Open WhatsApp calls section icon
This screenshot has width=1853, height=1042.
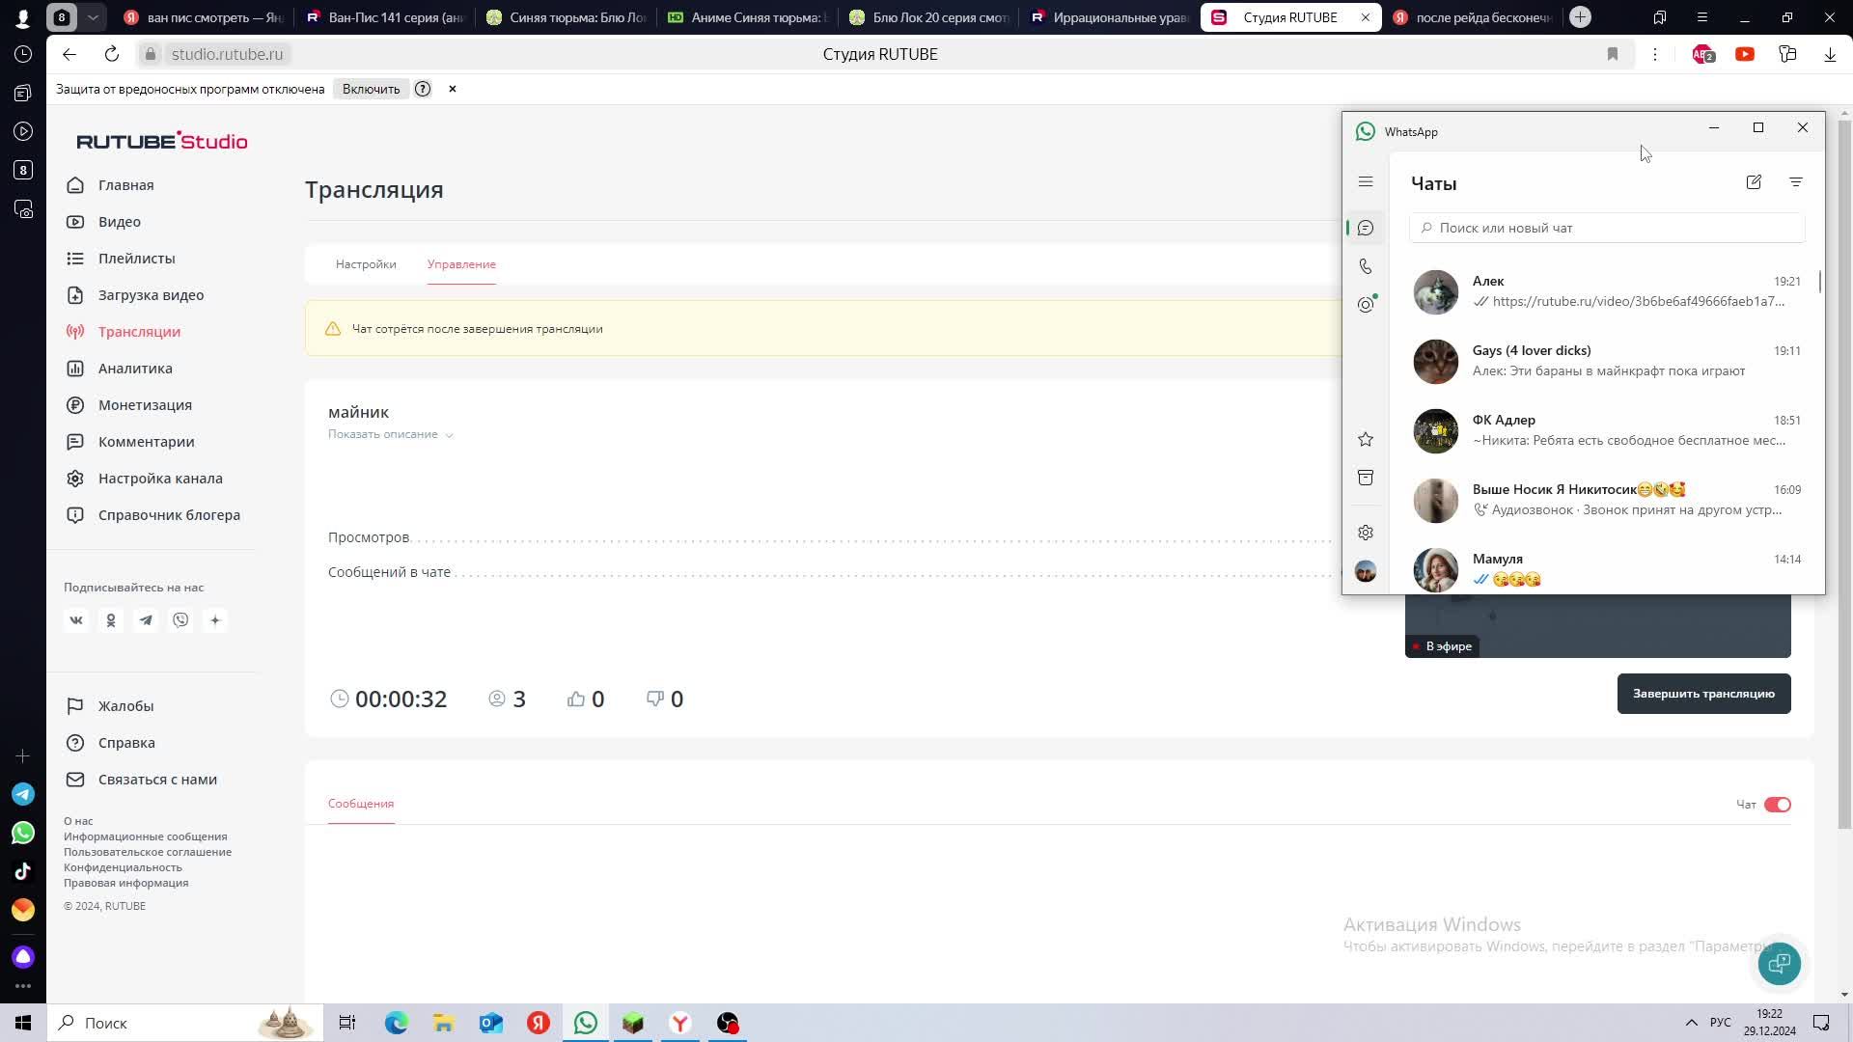point(1365,266)
